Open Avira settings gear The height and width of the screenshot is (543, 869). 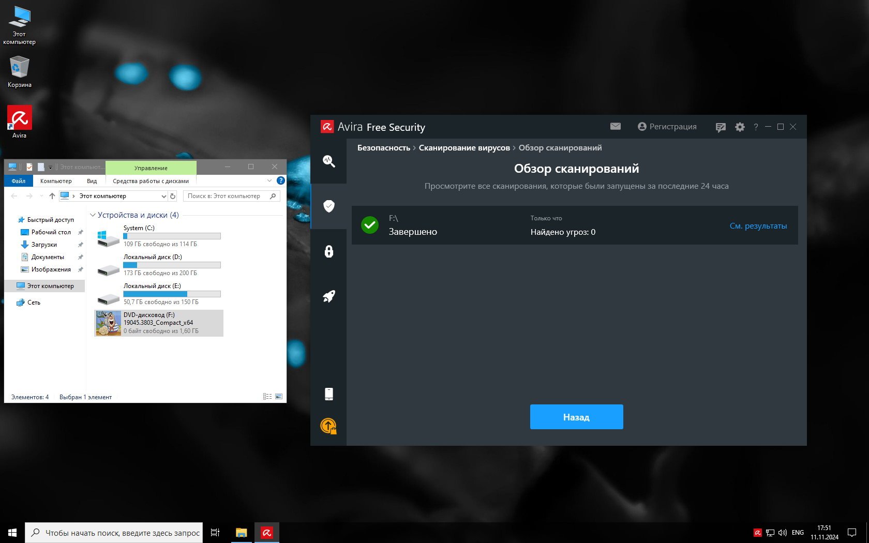[740, 127]
